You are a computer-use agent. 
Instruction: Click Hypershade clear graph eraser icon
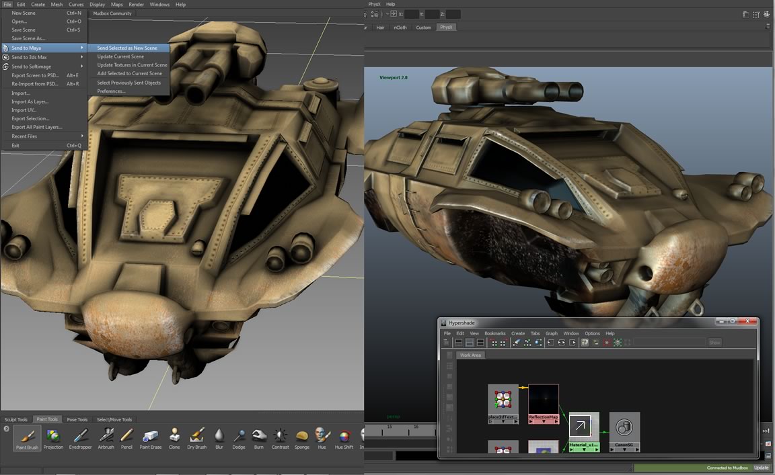(x=516, y=342)
